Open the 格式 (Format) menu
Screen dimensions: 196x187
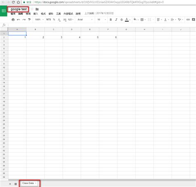pos(43,14)
